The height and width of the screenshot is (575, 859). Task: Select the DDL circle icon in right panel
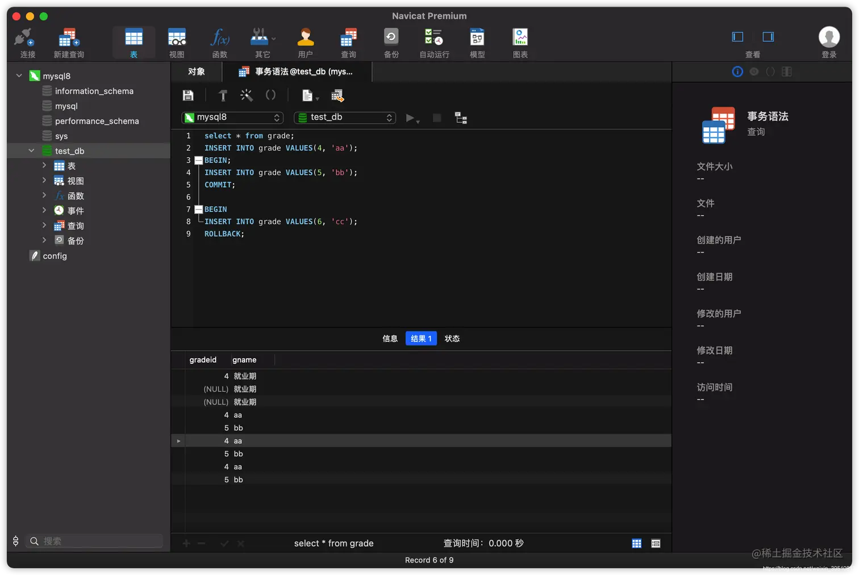[754, 72]
